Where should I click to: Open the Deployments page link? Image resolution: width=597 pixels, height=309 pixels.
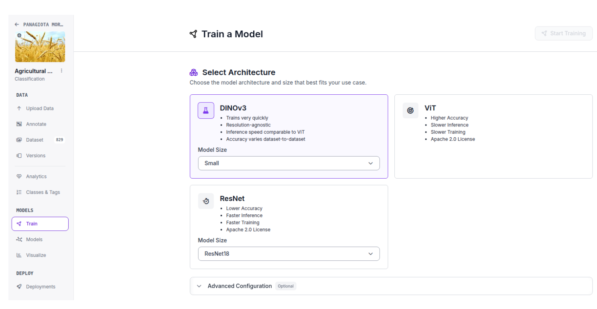(x=41, y=287)
